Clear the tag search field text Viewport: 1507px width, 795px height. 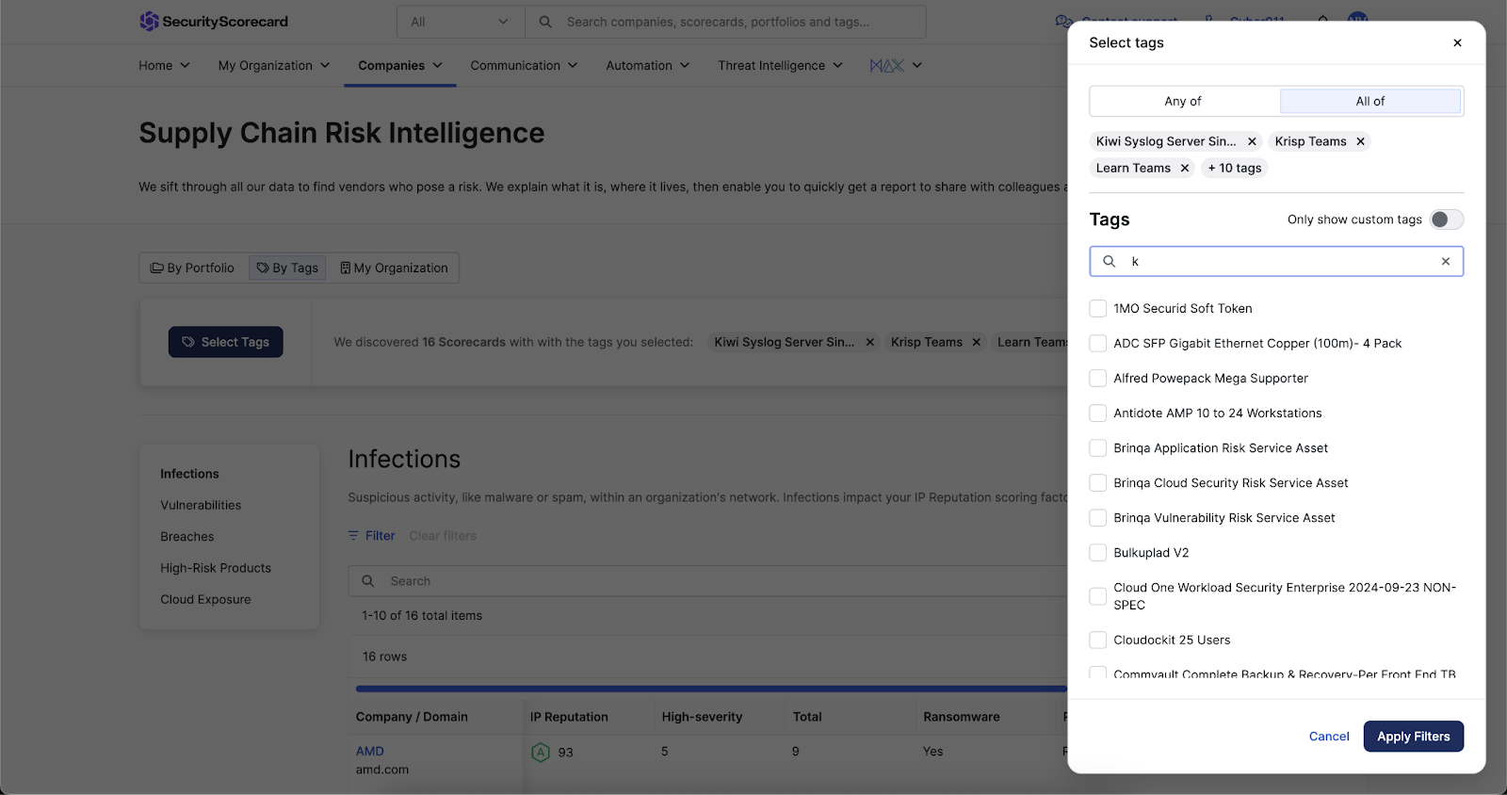click(1446, 261)
